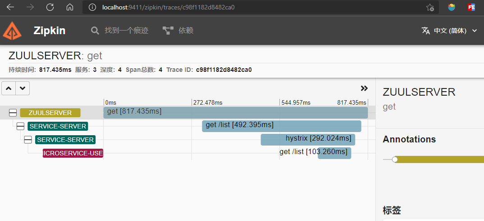The height and width of the screenshot is (221, 484).
Task: Reload the page with the refresh icon
Action: (50, 7)
